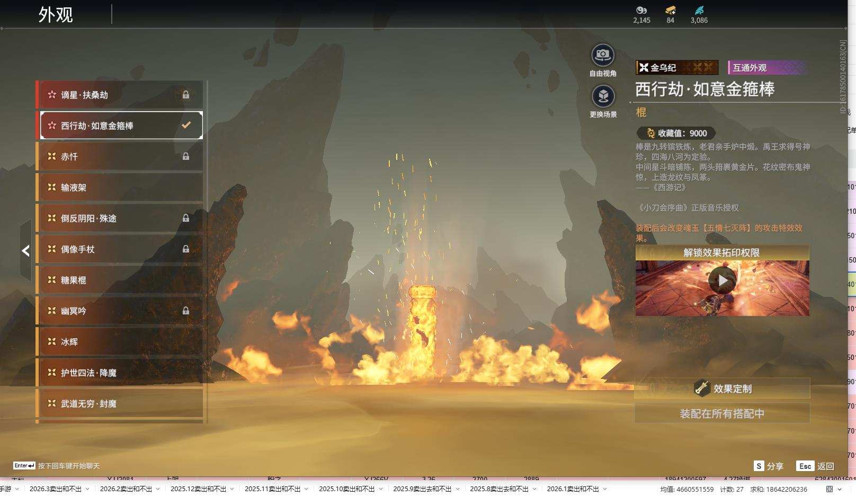
Task: Switch to the 2025.10卖出和不出 sheet tab
Action: (346, 489)
